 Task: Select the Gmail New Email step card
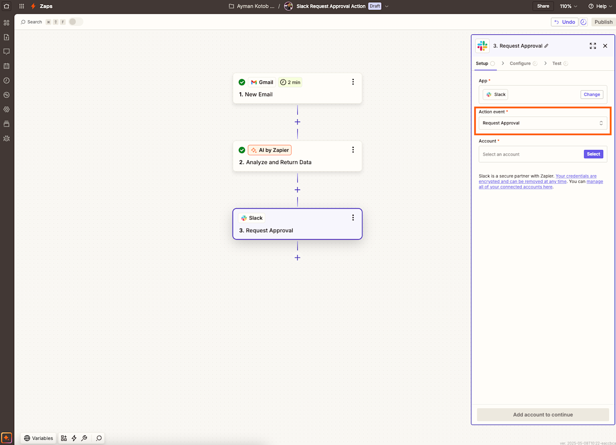(297, 88)
